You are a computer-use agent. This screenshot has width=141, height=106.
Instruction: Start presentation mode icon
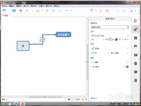pos(92,10)
